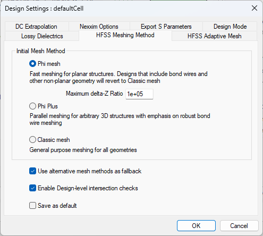Screen dimensions: 263x236
Task: Click the 'Fast meshing for planar structures' description
Action: coord(118,77)
